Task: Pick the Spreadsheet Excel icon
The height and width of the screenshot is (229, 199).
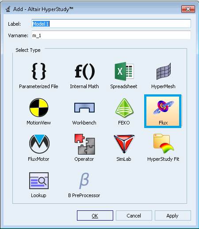Action: coord(124,71)
